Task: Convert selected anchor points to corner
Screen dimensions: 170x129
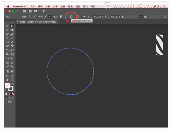Action: 30,17
